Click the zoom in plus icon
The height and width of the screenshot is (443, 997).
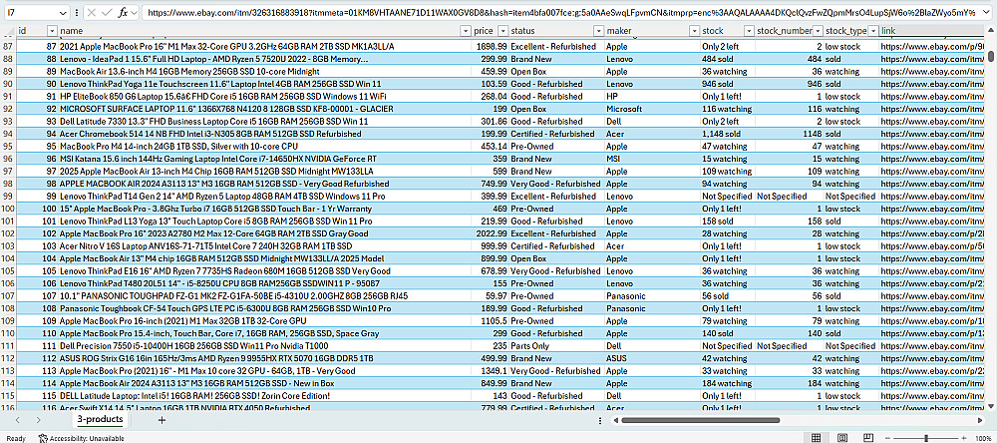click(964, 438)
